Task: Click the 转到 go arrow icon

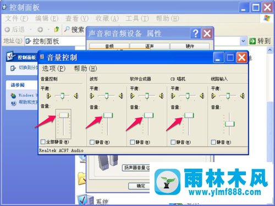Action: (252, 41)
